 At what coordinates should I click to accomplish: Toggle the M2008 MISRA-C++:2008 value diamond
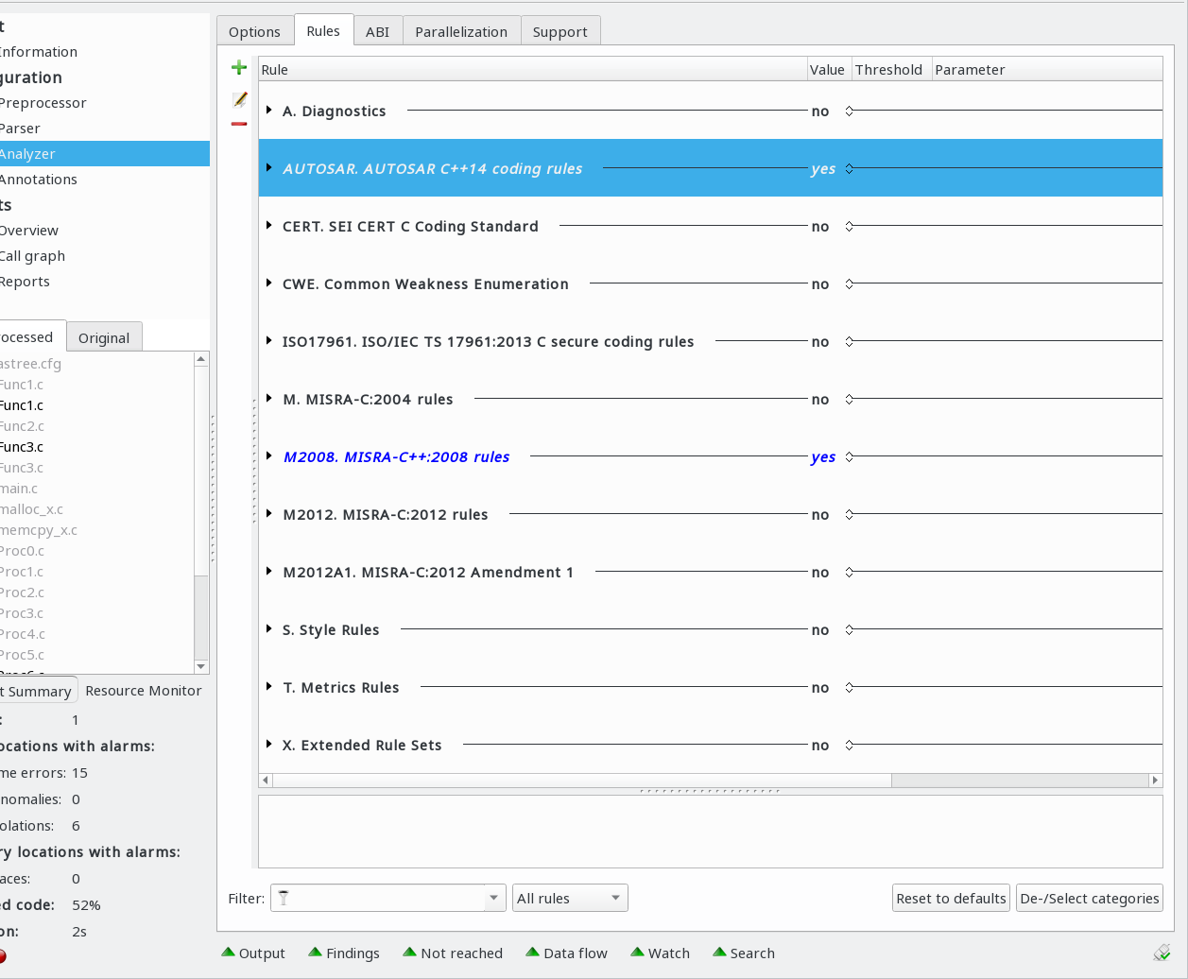click(849, 456)
